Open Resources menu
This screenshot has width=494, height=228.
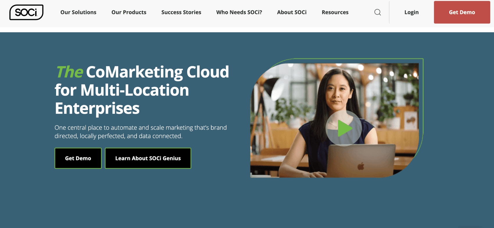[x=335, y=12]
